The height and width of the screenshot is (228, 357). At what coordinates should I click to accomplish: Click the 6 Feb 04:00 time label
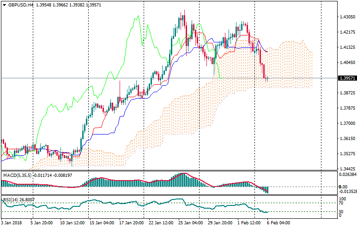point(278,223)
